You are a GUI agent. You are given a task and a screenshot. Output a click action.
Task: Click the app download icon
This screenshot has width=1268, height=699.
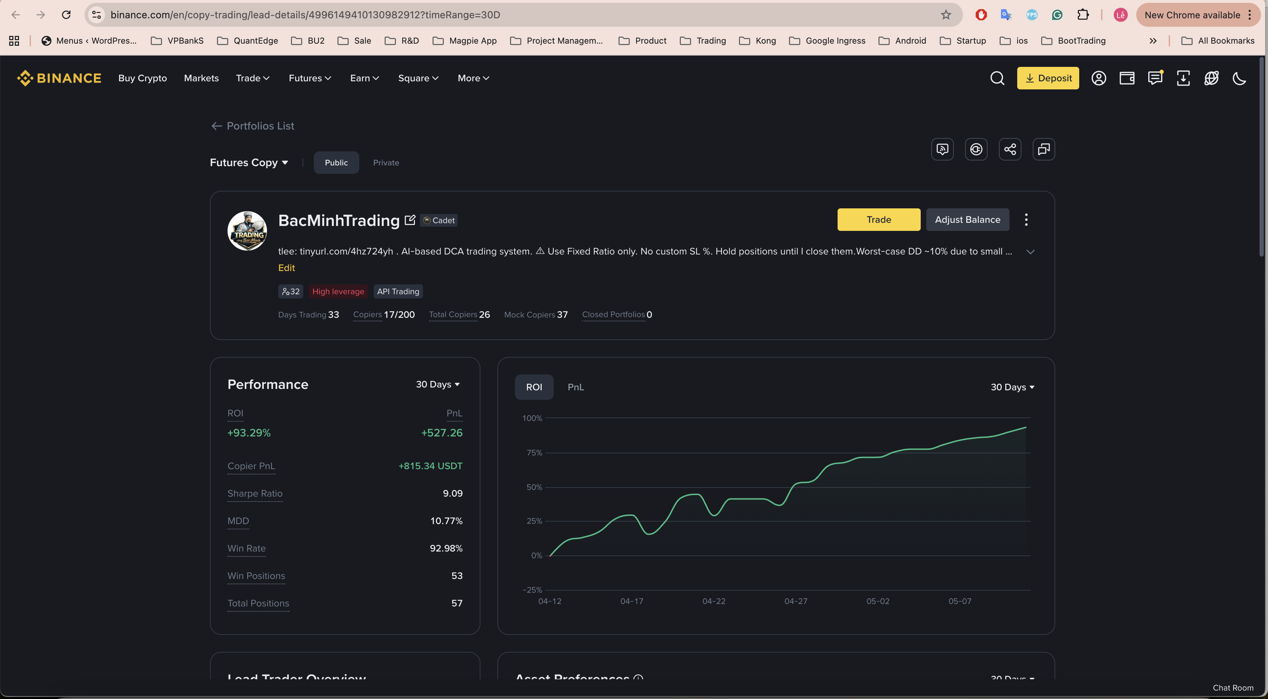pyautogui.click(x=1183, y=78)
